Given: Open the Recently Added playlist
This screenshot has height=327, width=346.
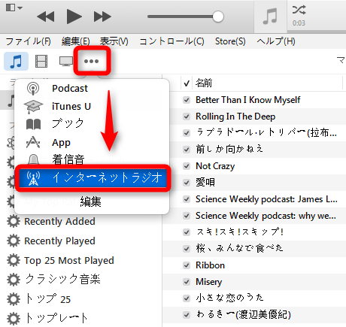Looking at the screenshot, I should tap(59, 222).
